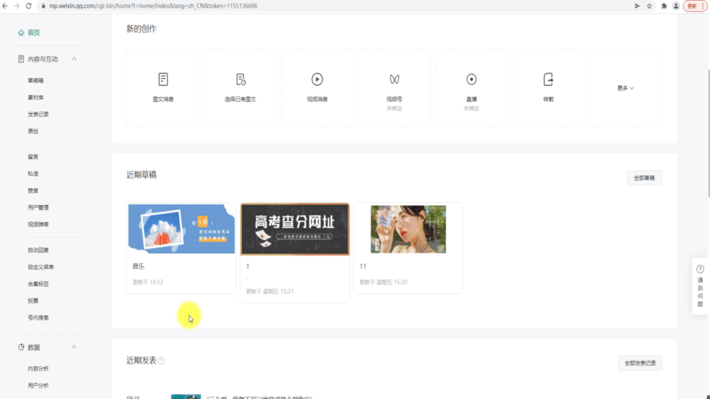Reload the page with refresh icon
Screen dimensions: 710x399
pos(28,6)
